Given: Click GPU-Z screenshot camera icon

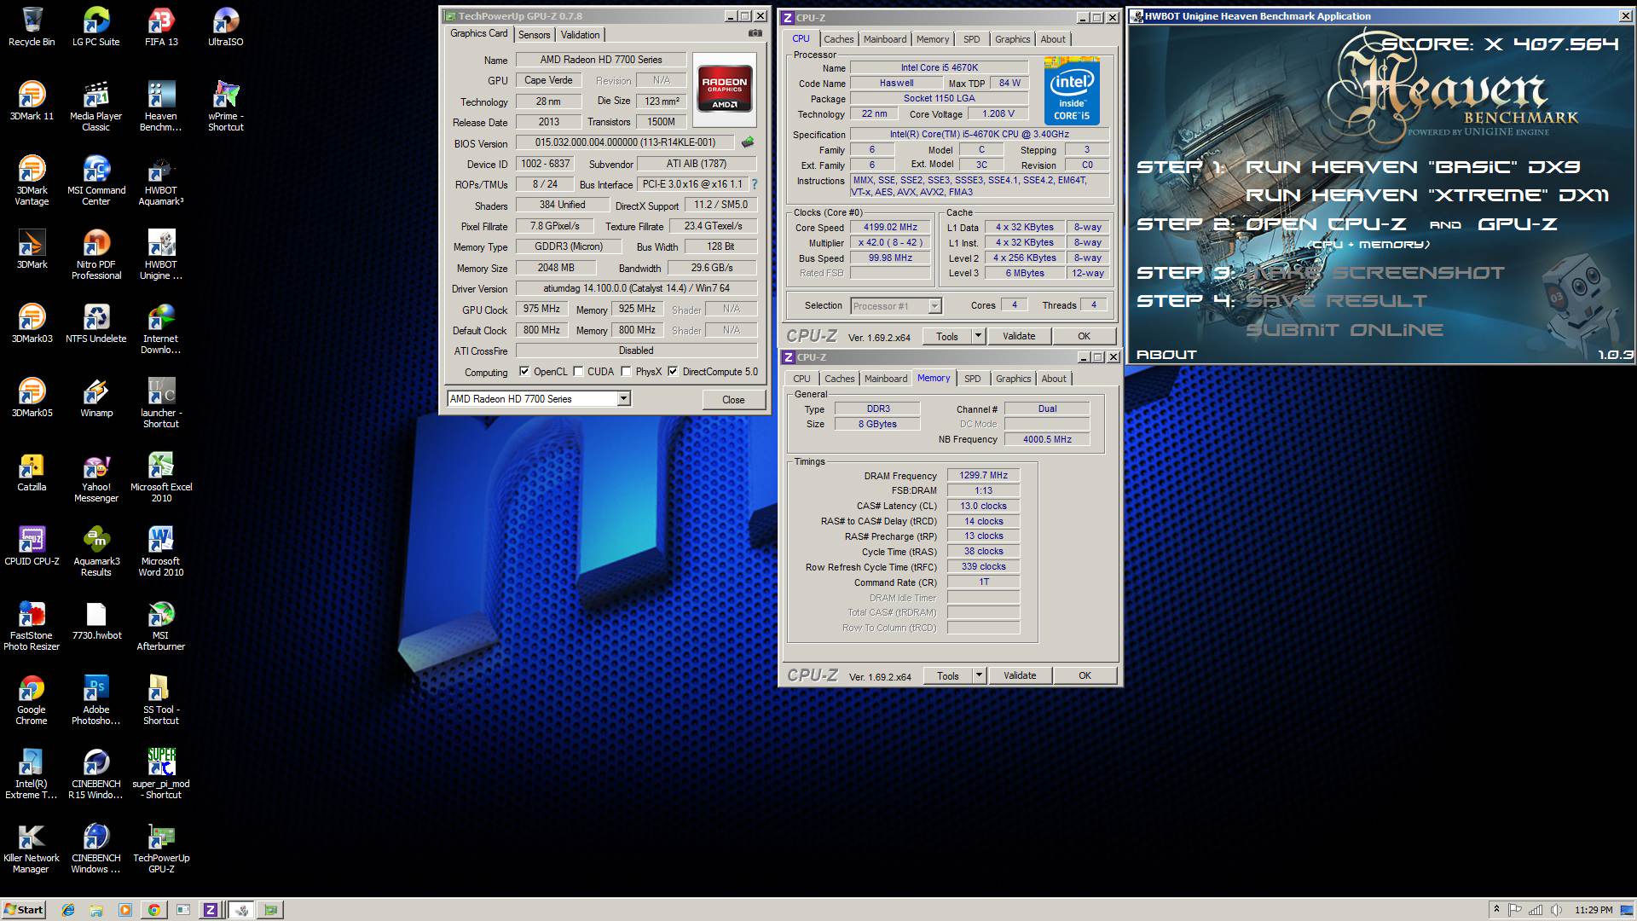Looking at the screenshot, I should [755, 33].
